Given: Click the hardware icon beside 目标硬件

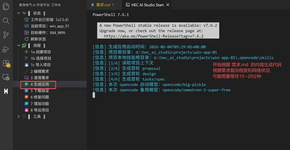Looking at the screenshot, I should (x=27, y=33).
